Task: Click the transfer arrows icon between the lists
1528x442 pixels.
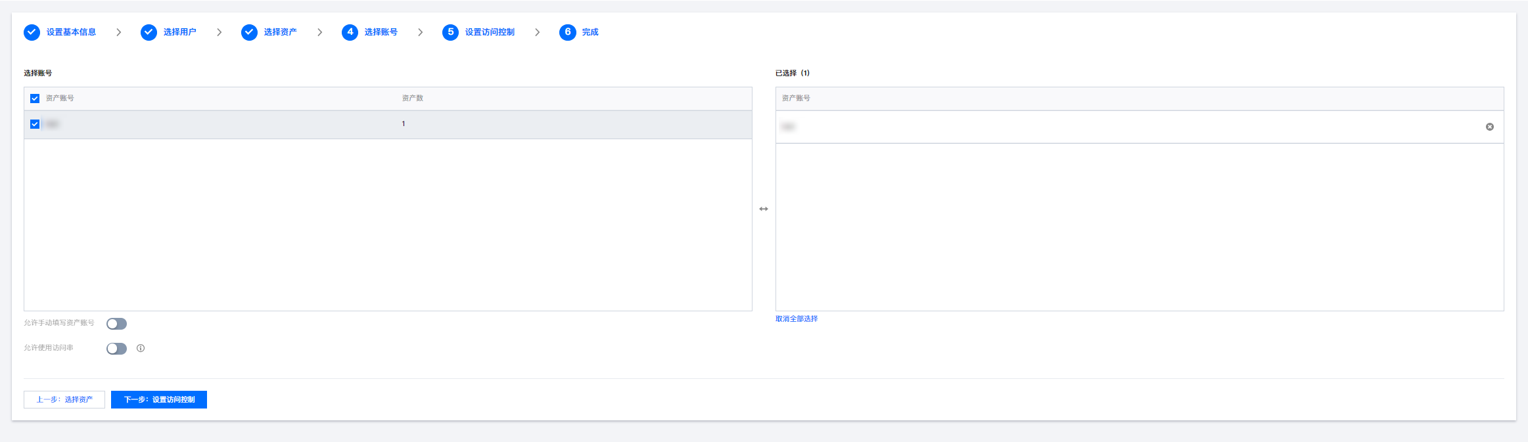Action: pyautogui.click(x=763, y=209)
